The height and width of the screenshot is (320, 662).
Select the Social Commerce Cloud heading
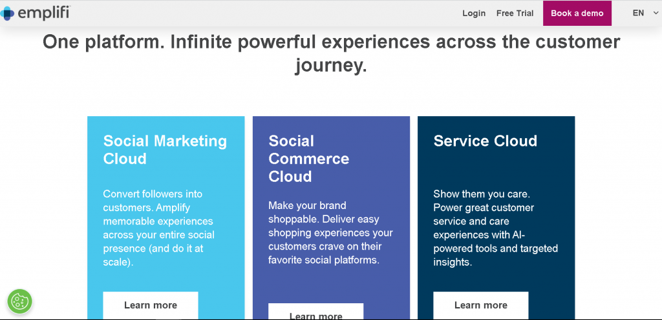[x=308, y=159]
